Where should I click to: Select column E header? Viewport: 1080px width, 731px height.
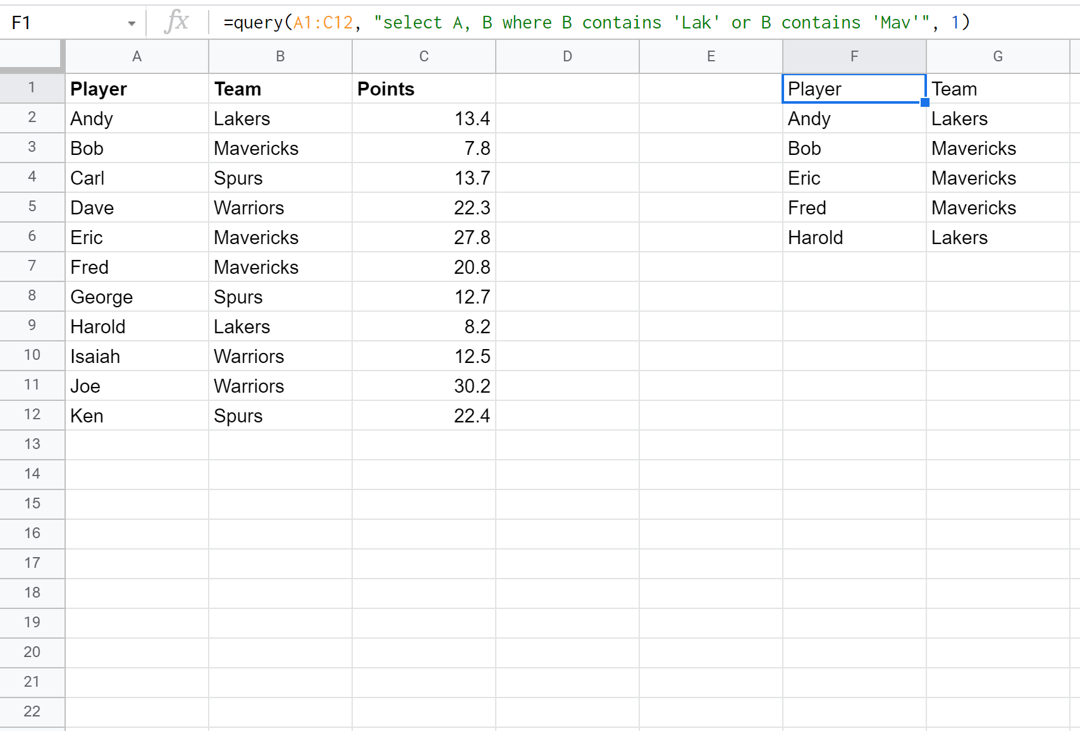coord(711,56)
